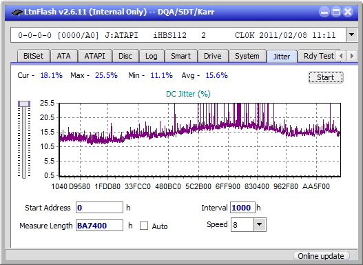Open the drive selection dropdown arrow

(x=352, y=35)
